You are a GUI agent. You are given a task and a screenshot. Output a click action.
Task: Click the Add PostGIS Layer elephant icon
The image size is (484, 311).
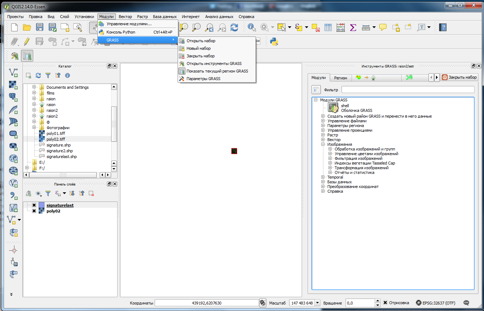tap(13, 97)
